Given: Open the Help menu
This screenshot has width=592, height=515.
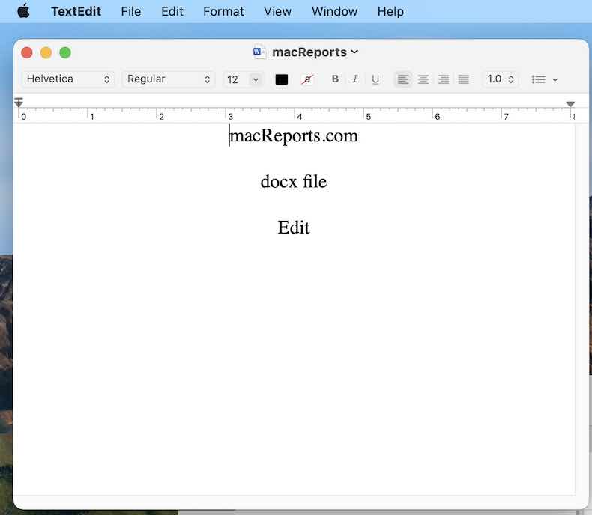Looking at the screenshot, I should pos(390,11).
